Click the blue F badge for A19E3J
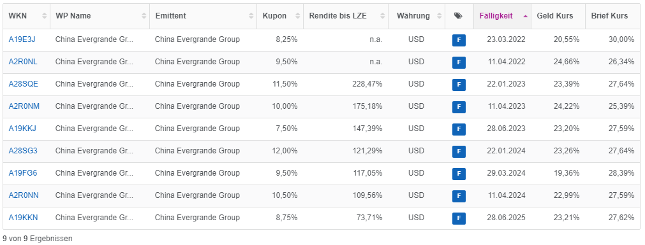This screenshot has width=645, height=245. pyautogui.click(x=459, y=40)
